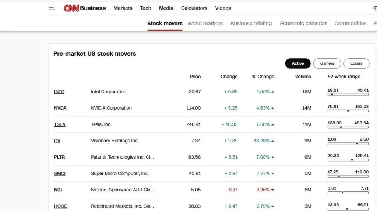
Task: Click the Volume column header
Action: coord(303,77)
